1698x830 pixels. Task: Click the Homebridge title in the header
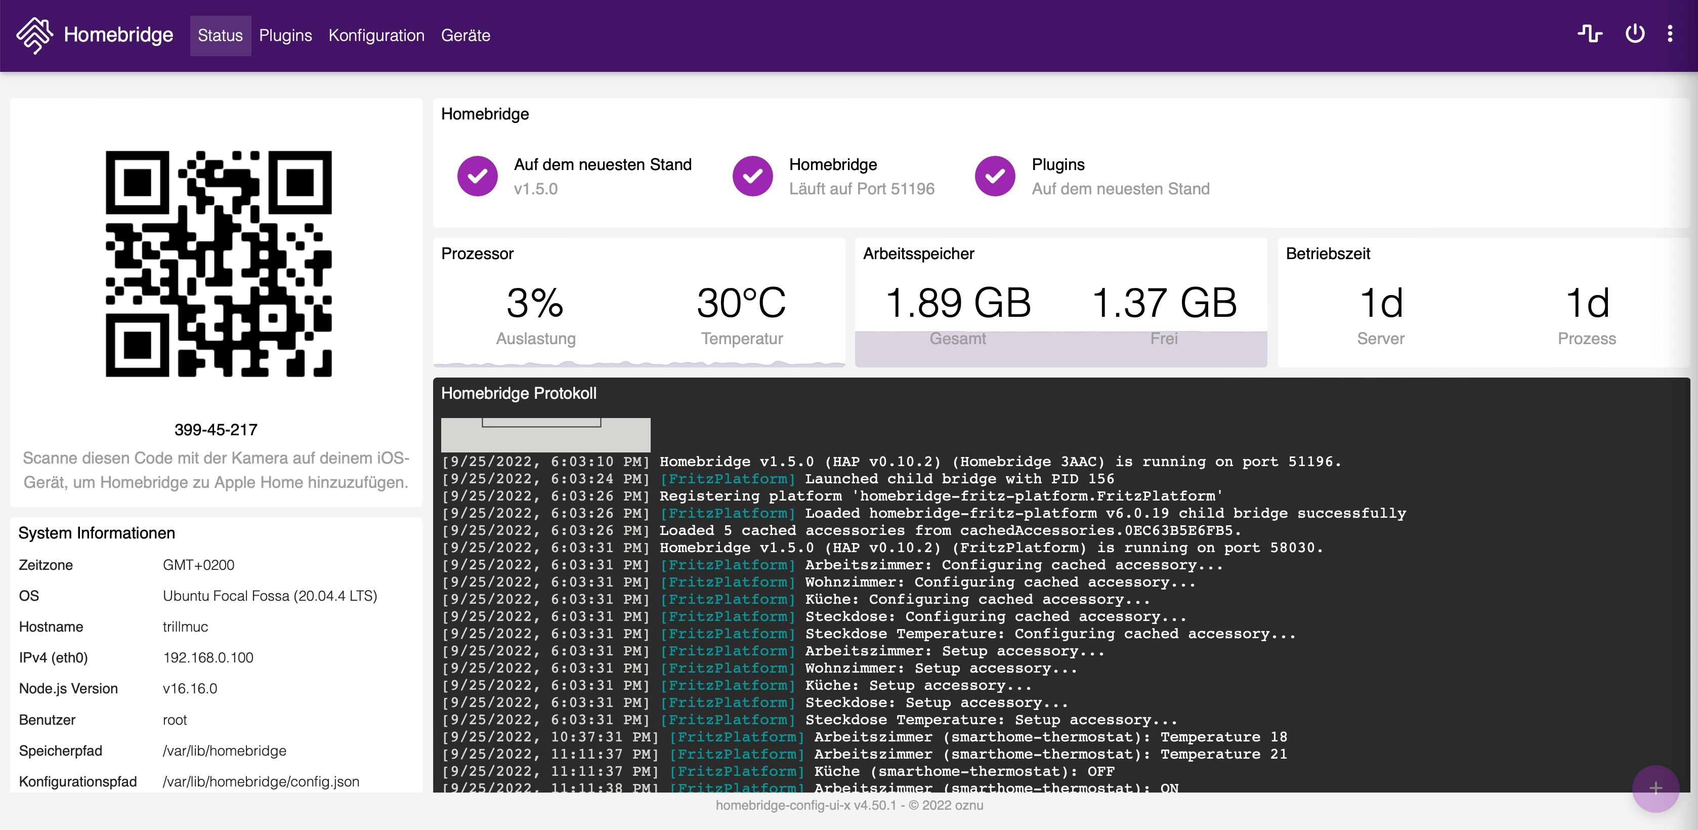click(119, 34)
